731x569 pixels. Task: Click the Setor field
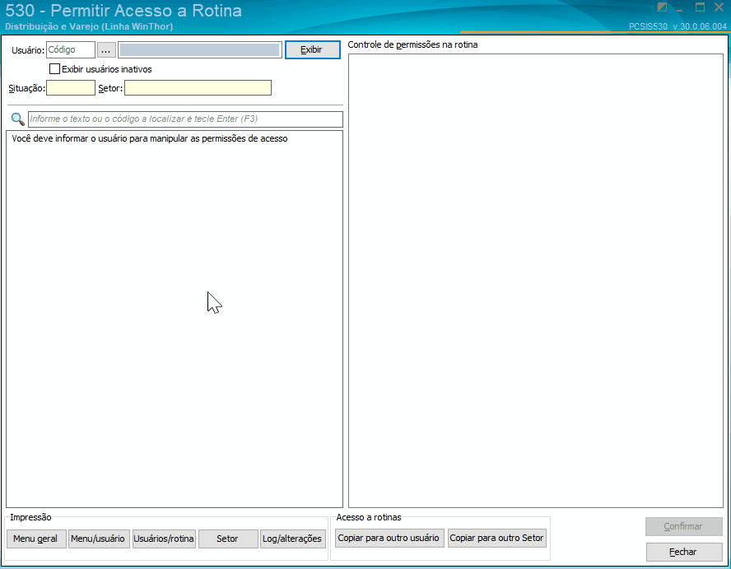tap(198, 87)
